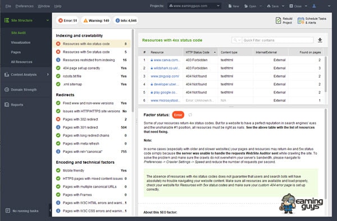This screenshot has height=221, width=337.
Task: Sort by HTTP Status Code column
Action: [201, 52]
